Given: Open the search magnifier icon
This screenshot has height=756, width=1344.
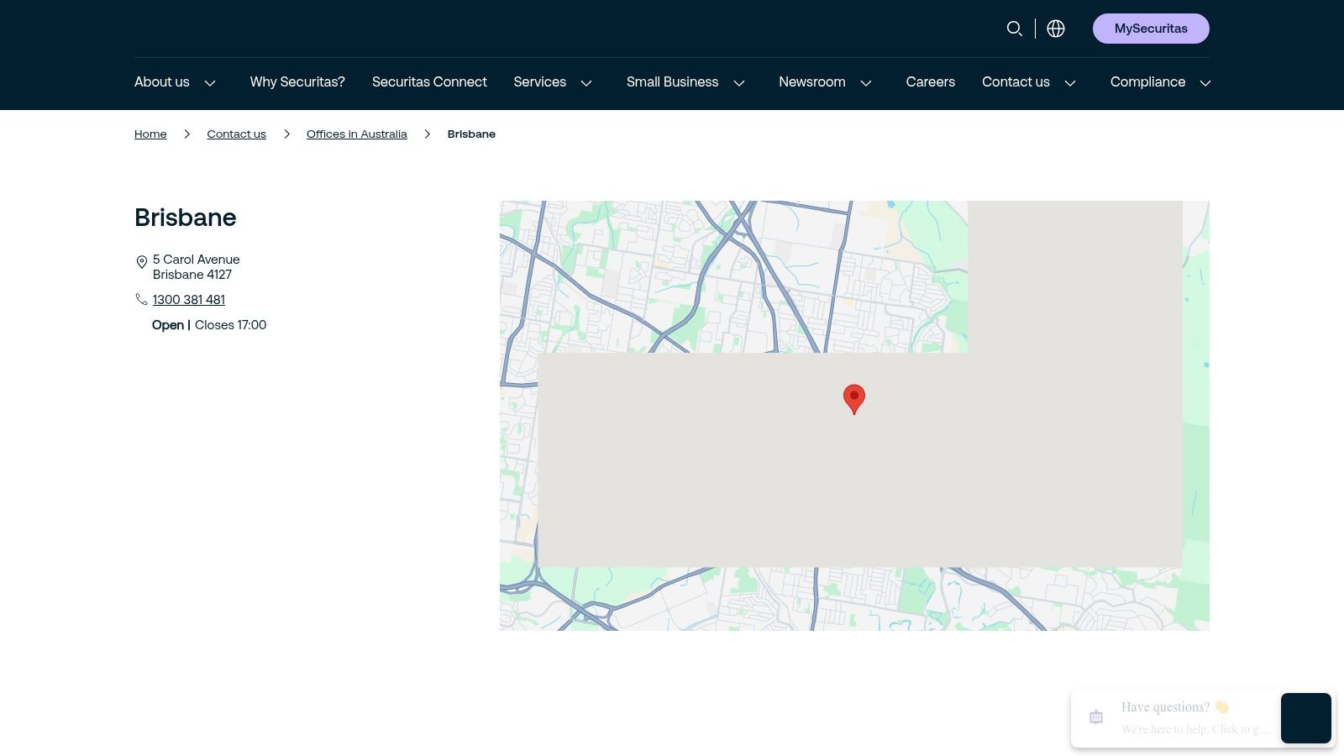Looking at the screenshot, I should (1015, 29).
